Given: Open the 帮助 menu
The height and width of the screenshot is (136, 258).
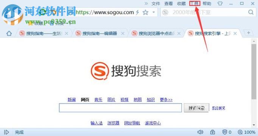Looking at the screenshot, I should point(207,3).
